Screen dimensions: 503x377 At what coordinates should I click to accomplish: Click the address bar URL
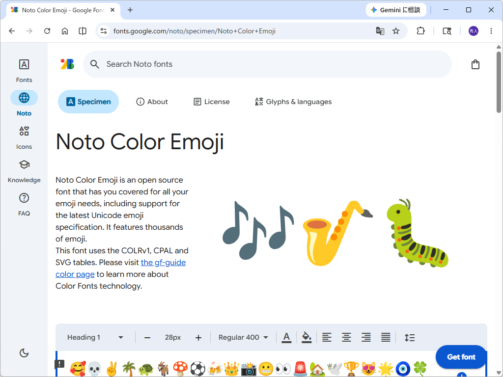click(x=195, y=31)
